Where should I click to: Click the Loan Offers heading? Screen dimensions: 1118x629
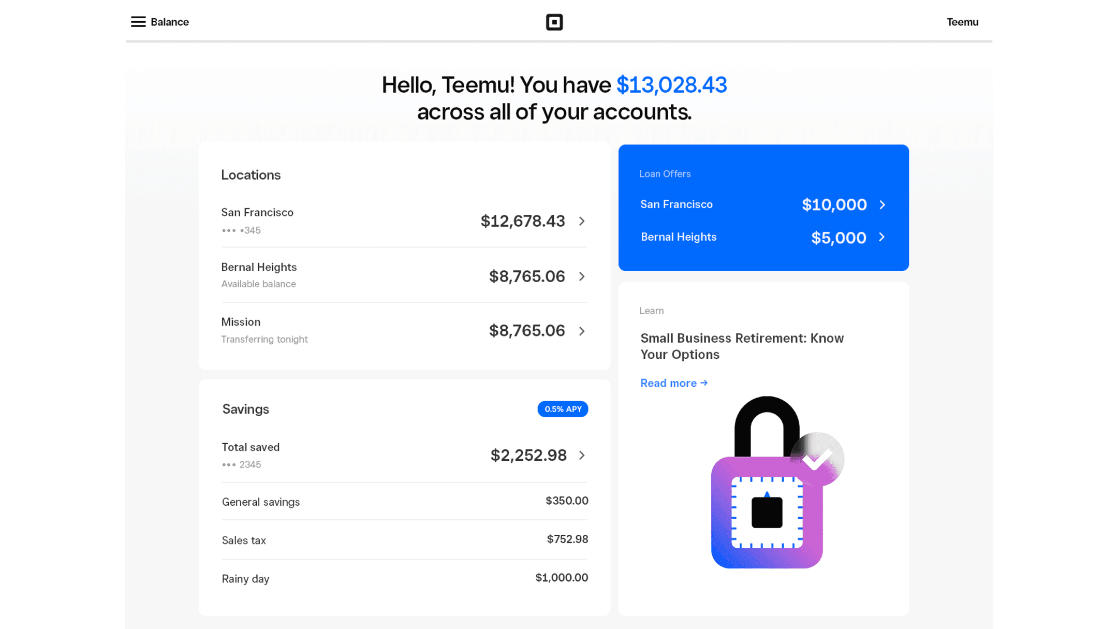[665, 174]
